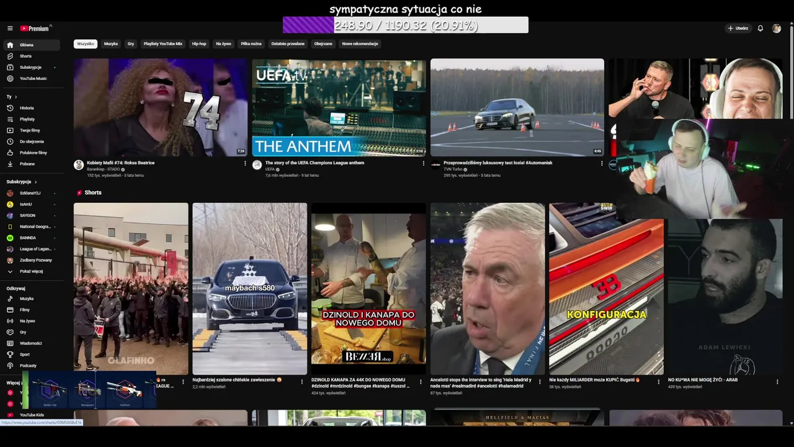Select the Wszystko filter chip

[x=86, y=44]
